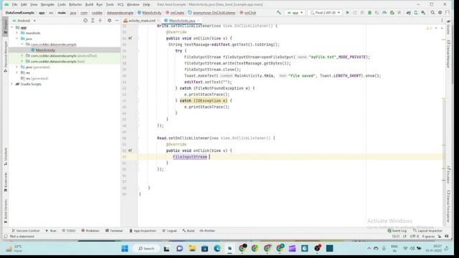
Task: Expand Gradle Scripts node
Action: click(12, 84)
